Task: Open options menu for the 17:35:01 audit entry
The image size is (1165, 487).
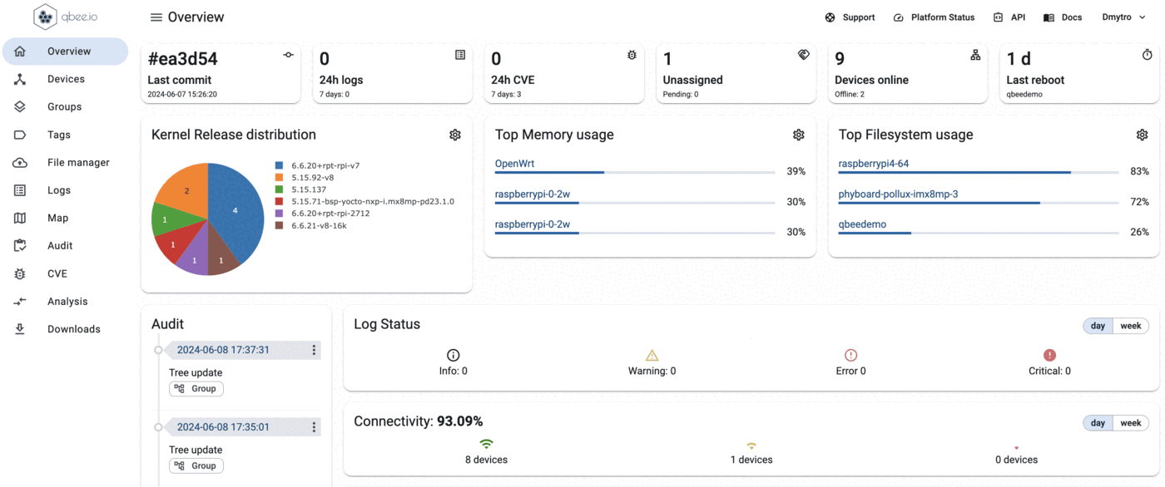Action: click(314, 426)
